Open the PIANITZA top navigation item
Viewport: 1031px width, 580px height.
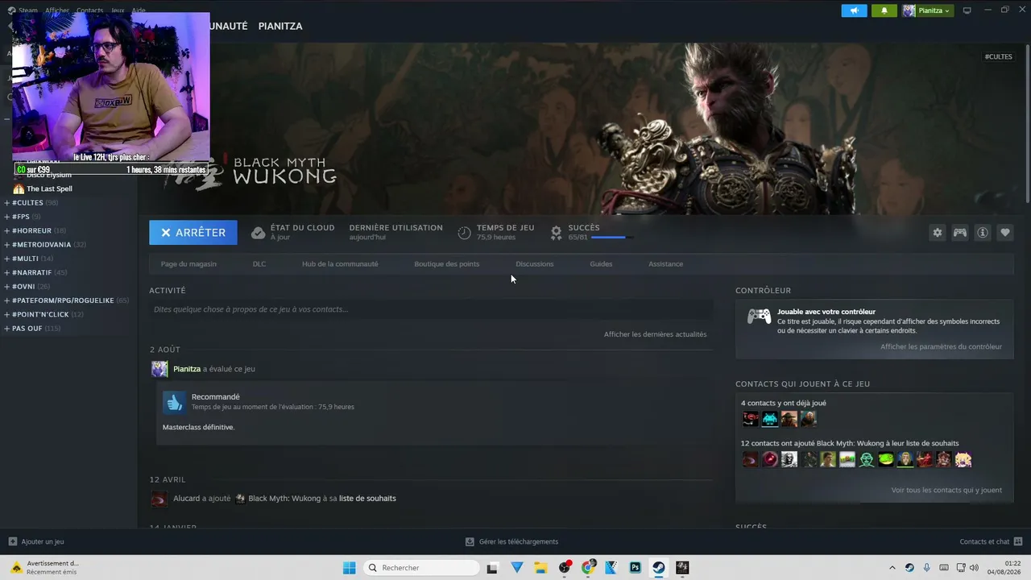pos(280,27)
